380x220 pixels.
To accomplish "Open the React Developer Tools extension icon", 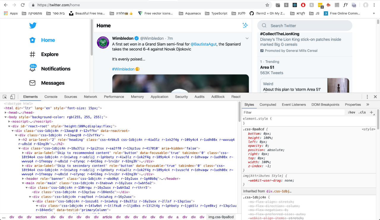I will coord(294,5).
